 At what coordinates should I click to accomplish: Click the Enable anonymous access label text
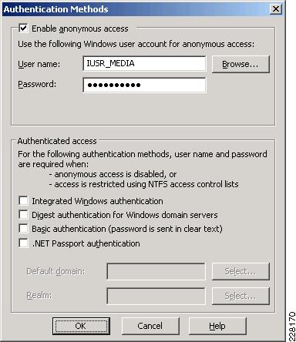pyautogui.click(x=80, y=28)
